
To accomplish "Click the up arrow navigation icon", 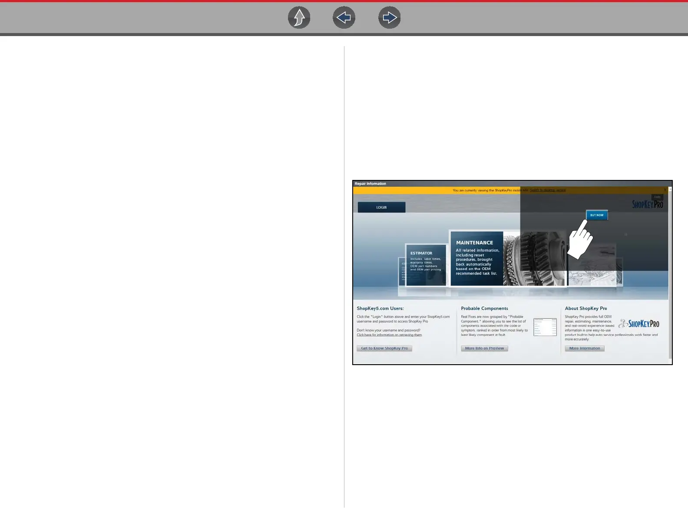I will (299, 18).
